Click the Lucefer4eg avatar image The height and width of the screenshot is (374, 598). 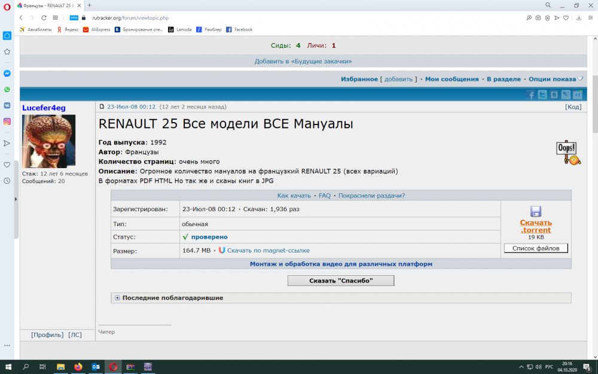(49, 141)
